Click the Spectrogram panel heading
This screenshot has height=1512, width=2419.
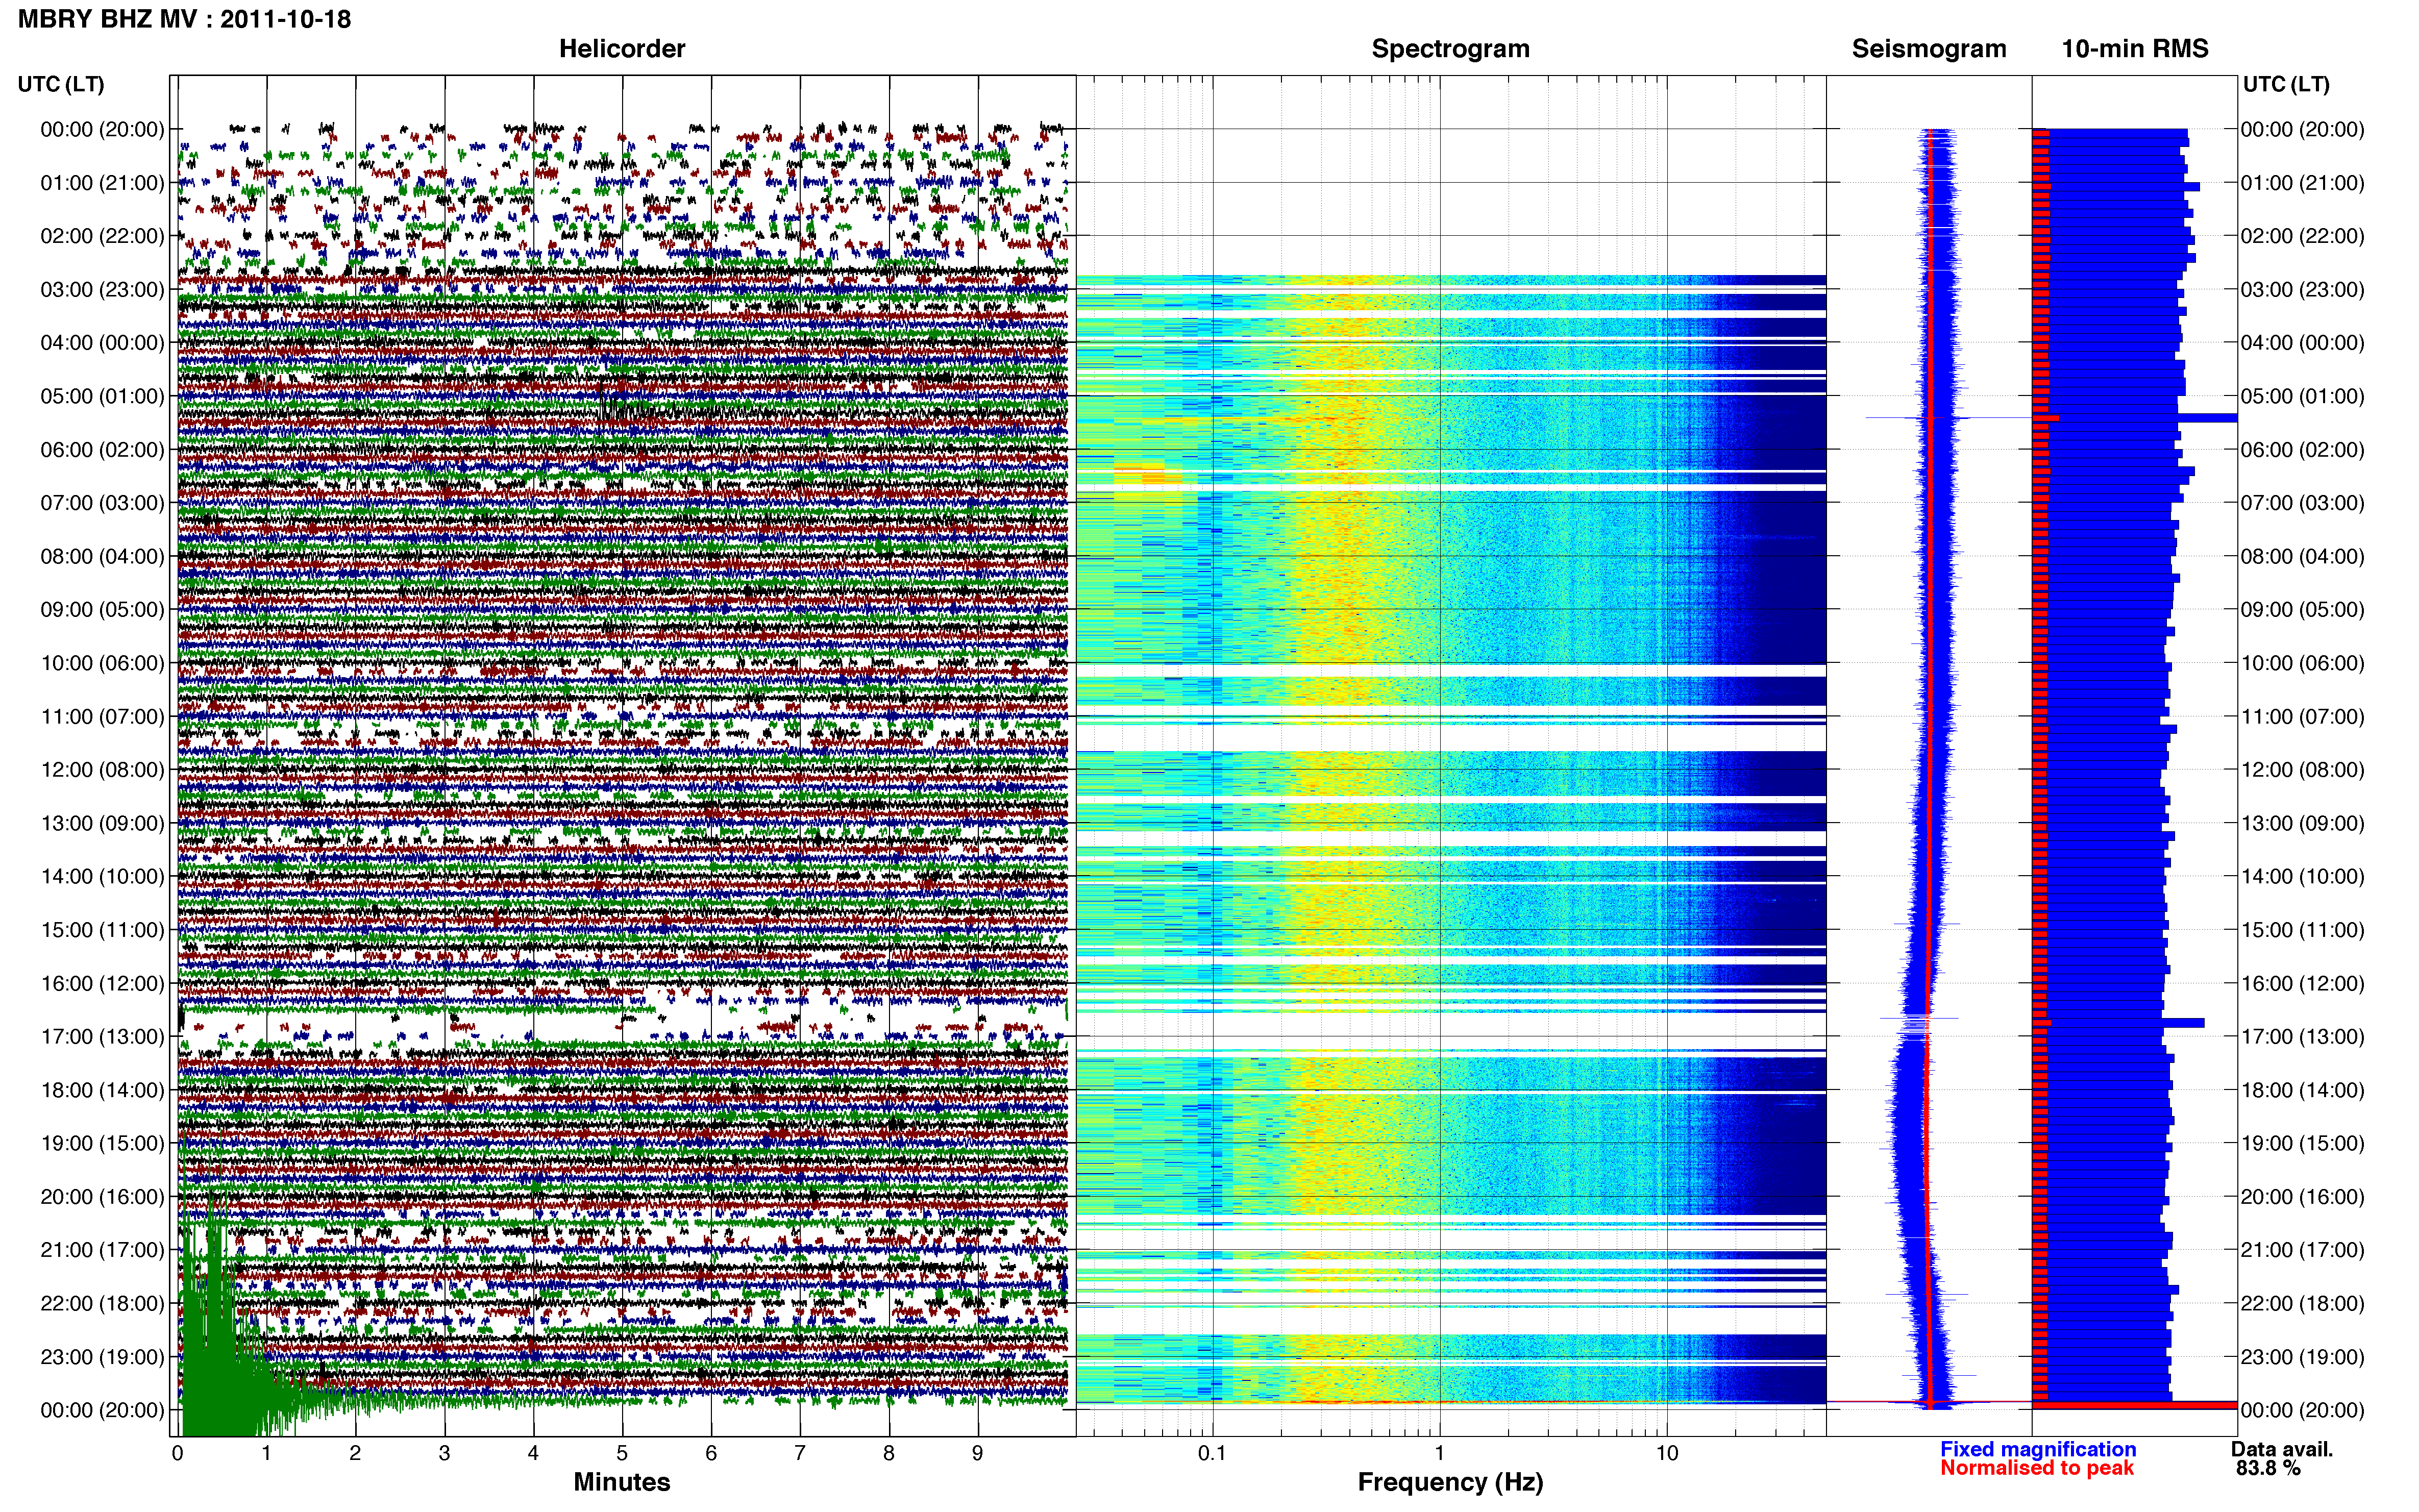[x=1450, y=49]
